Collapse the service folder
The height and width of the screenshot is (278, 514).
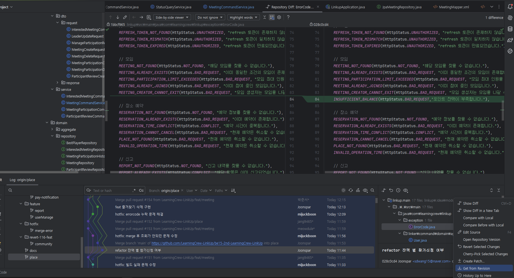[52, 89]
